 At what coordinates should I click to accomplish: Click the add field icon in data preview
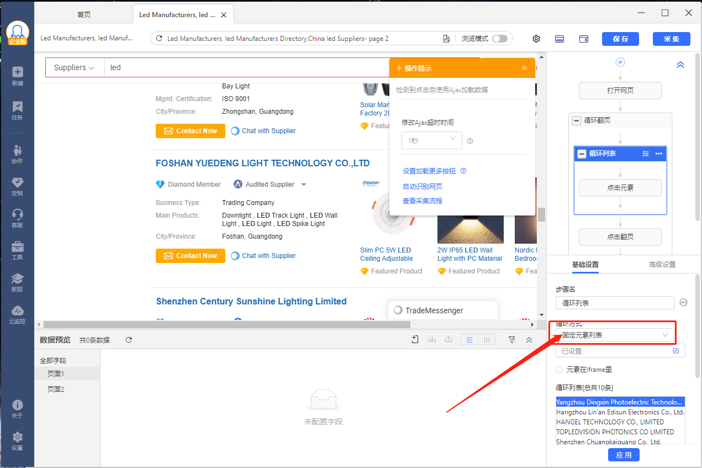[415, 340]
